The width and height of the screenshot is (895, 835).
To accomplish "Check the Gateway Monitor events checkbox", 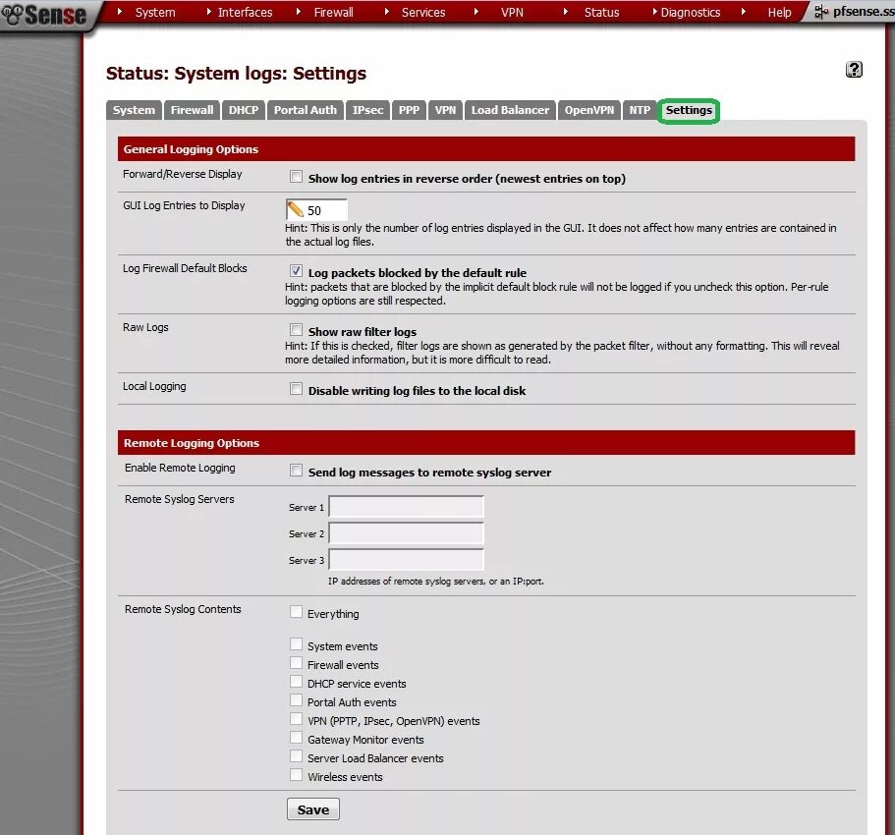I will pos(296,738).
